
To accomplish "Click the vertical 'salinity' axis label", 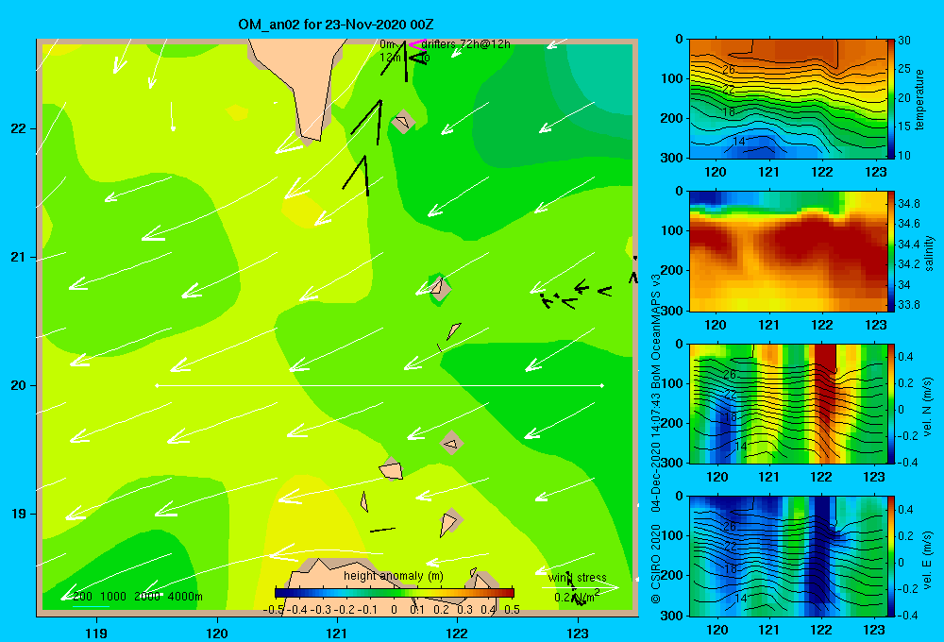I will click(929, 253).
